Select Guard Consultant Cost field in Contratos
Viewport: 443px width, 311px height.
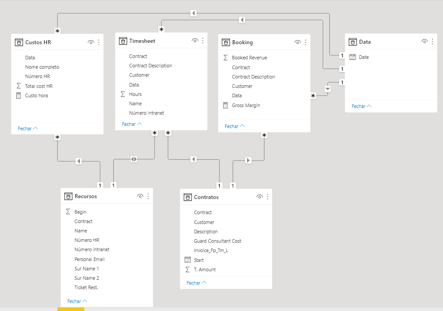(218, 241)
